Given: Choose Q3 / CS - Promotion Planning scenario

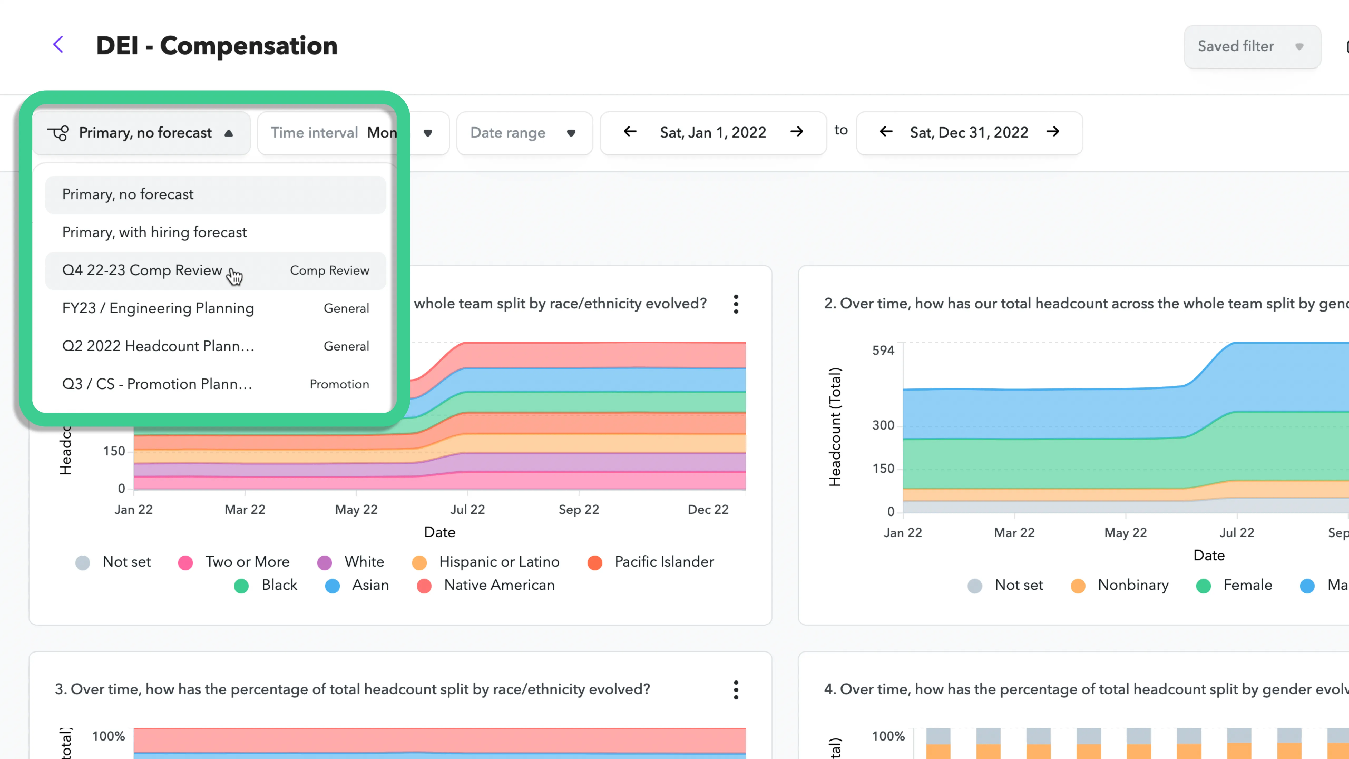Looking at the screenshot, I should 216,385.
